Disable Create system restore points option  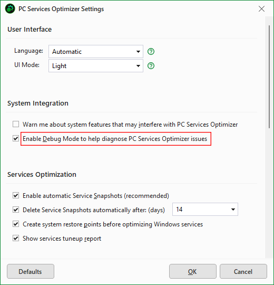coord(16,224)
